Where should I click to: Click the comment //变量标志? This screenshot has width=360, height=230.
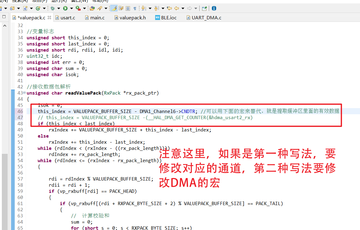(40, 32)
